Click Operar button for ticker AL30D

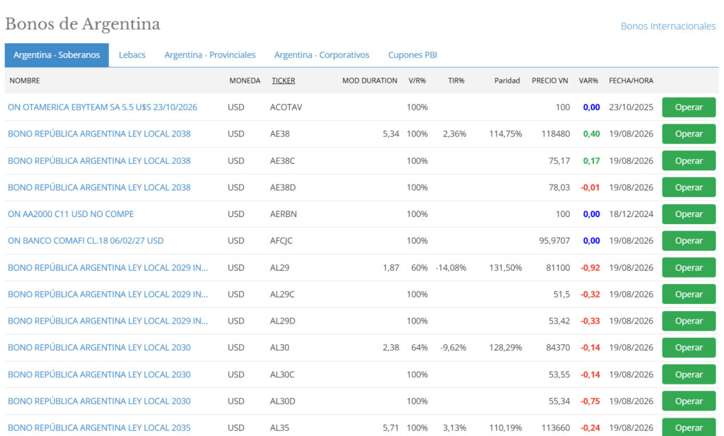pyautogui.click(x=689, y=401)
